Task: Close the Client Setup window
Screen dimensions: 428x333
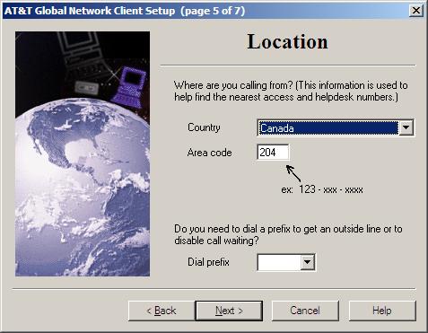Action: click(x=416, y=11)
